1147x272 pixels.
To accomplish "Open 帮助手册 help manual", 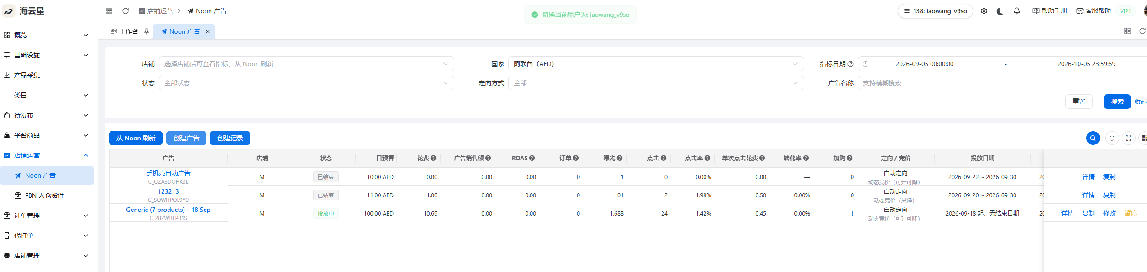I will (1050, 11).
